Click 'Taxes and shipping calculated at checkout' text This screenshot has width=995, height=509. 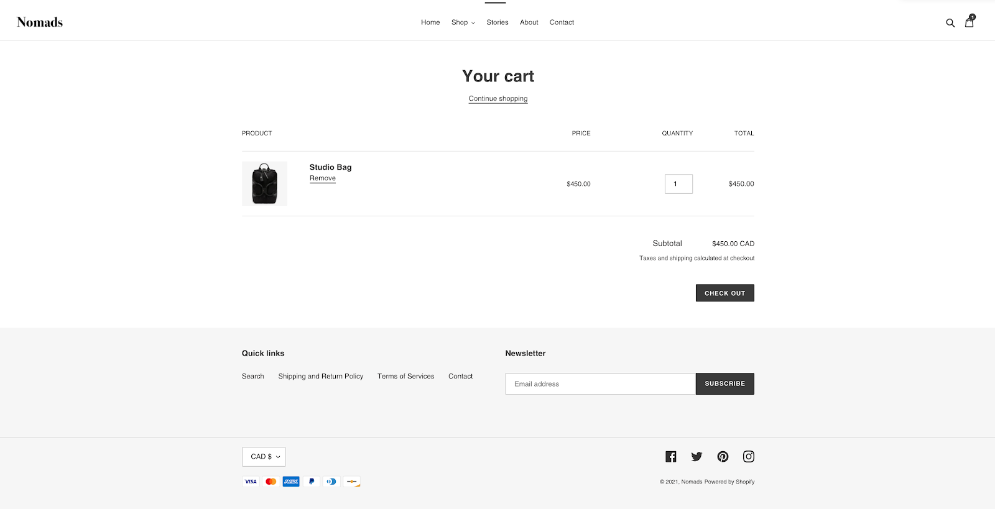point(697,259)
